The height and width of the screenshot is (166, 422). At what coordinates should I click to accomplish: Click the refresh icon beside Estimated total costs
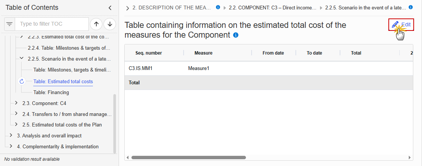coord(22,81)
